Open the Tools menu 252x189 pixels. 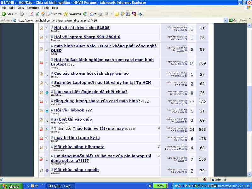[45, 8]
